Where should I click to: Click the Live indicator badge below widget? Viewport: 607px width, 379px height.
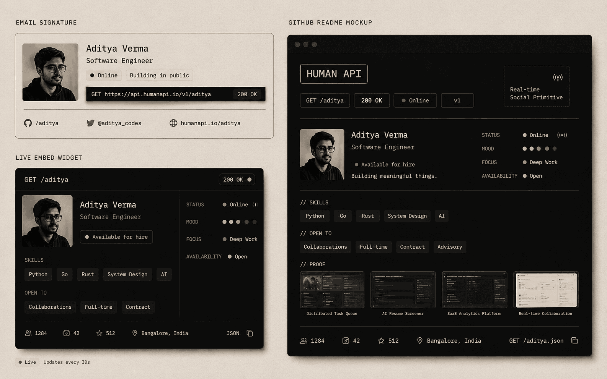coord(28,362)
